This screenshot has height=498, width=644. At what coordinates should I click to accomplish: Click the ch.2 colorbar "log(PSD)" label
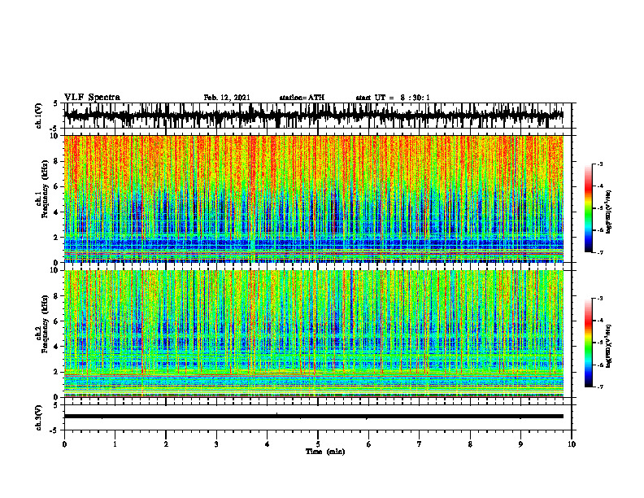pyautogui.click(x=609, y=346)
